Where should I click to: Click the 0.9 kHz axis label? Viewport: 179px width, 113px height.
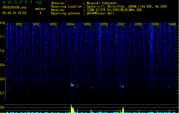click(x=3, y=65)
